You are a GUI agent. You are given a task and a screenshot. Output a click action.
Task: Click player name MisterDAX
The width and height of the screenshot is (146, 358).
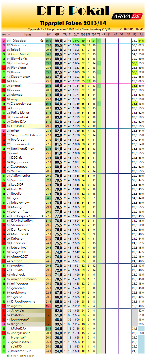coord(19,329)
